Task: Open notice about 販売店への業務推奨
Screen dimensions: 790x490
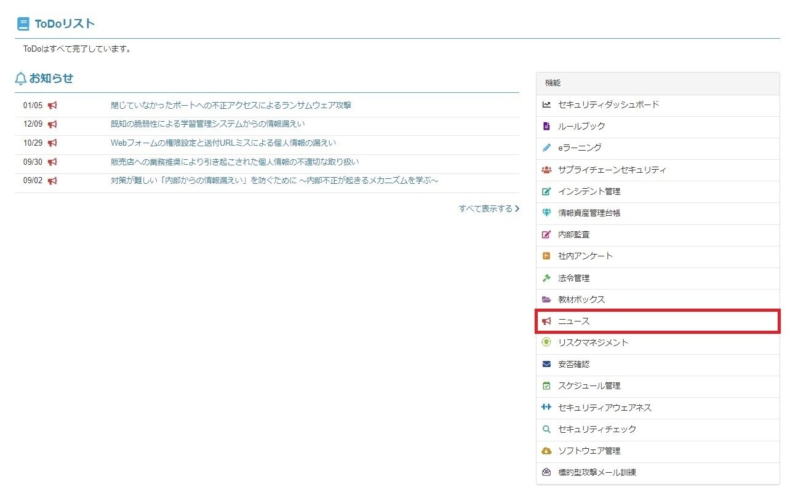Action: point(235,162)
